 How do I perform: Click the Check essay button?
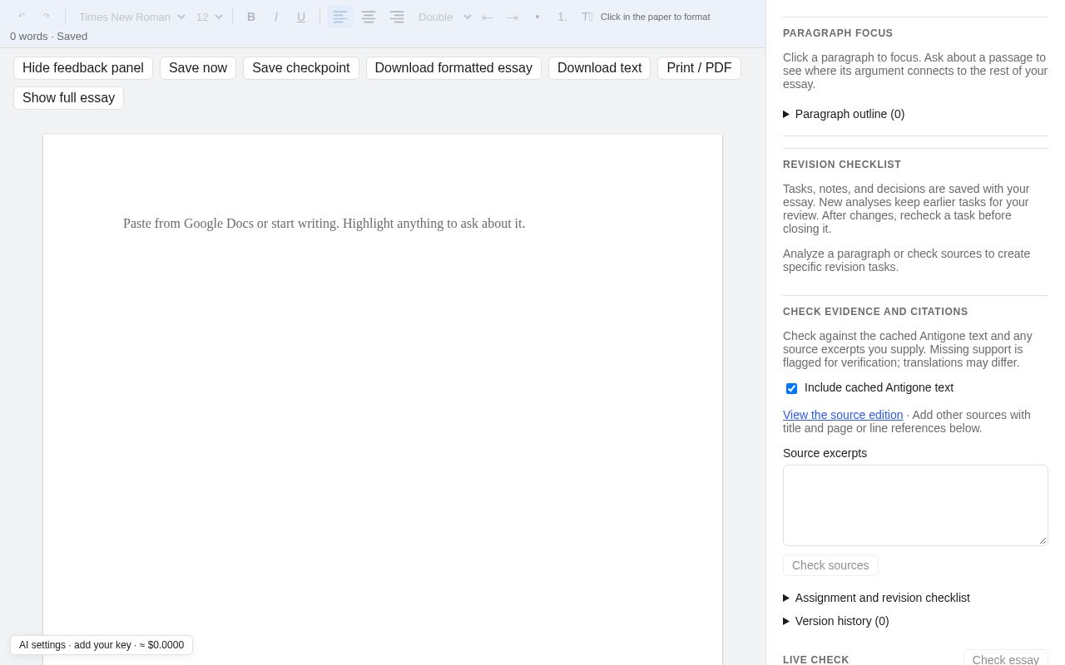pos(1006,659)
